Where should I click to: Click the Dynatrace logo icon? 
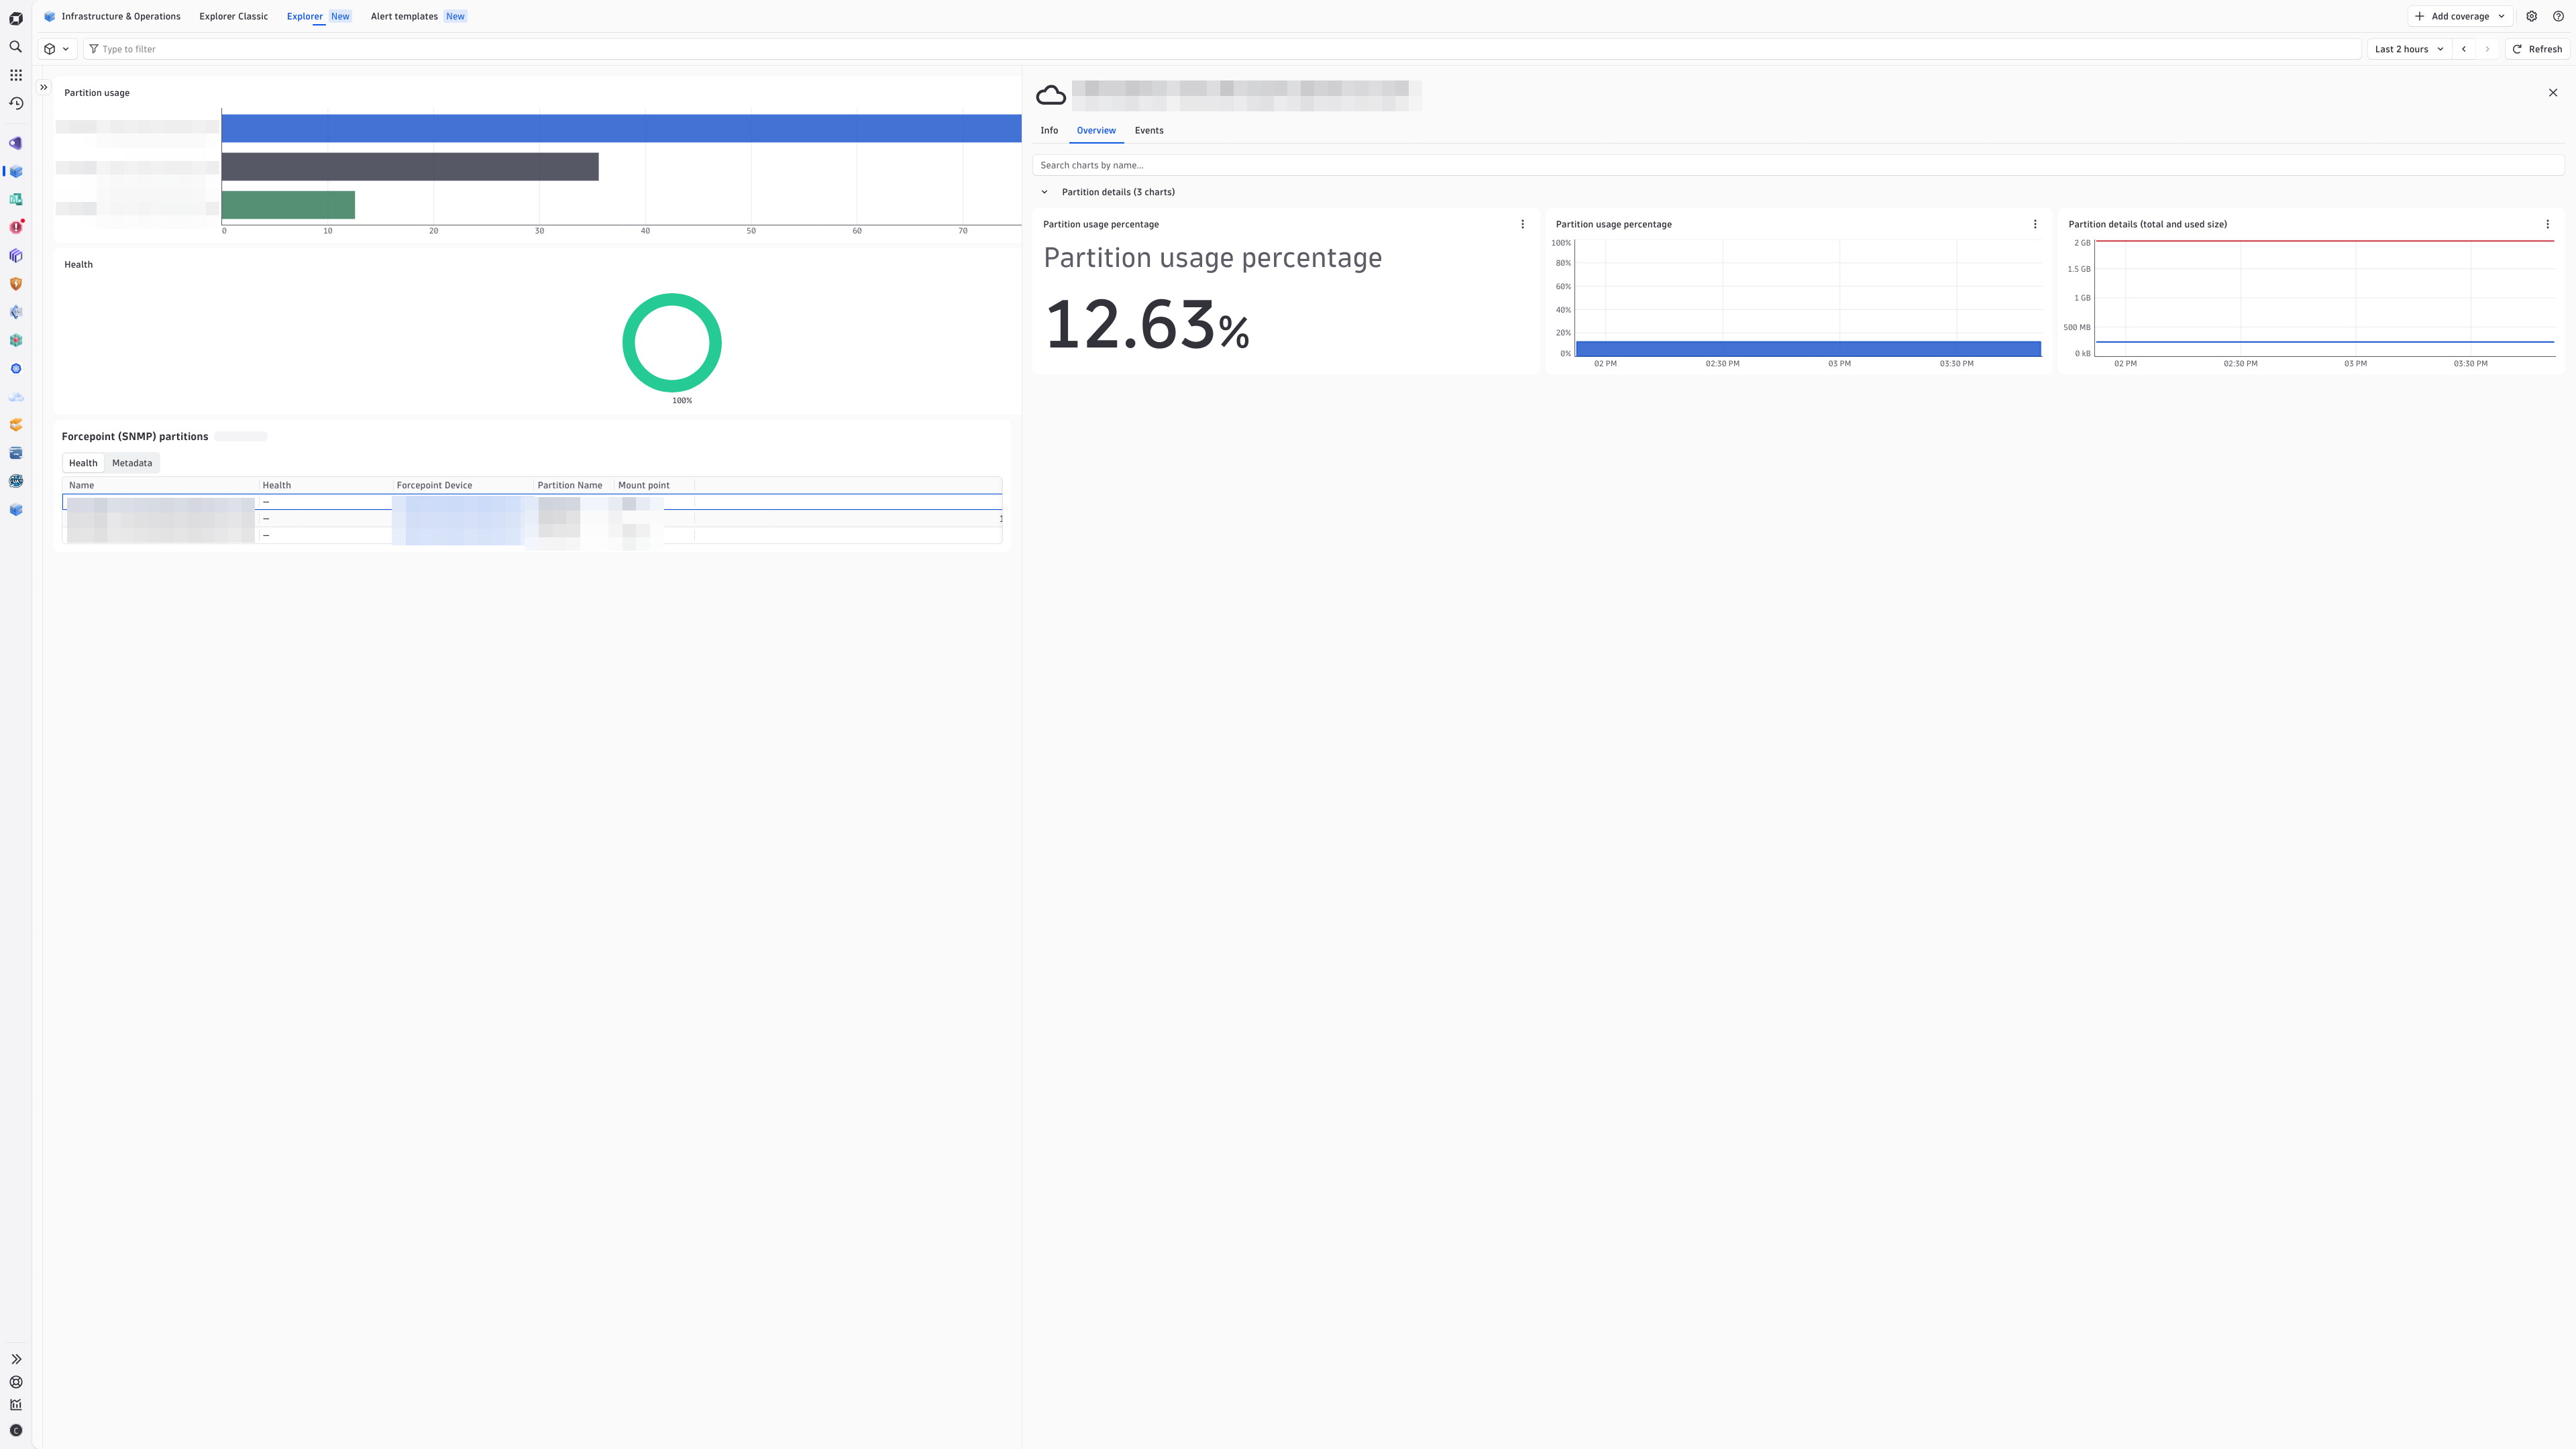16,18
